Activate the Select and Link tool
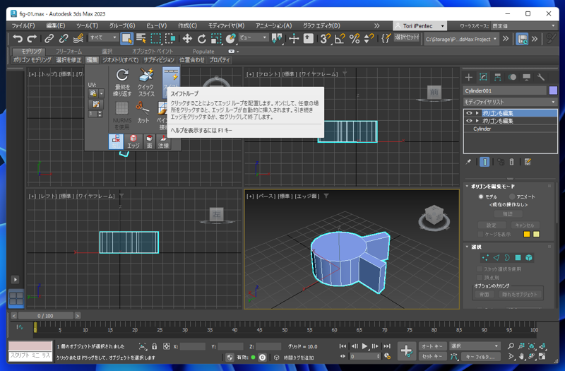This screenshot has width=565, height=371. [x=49, y=38]
